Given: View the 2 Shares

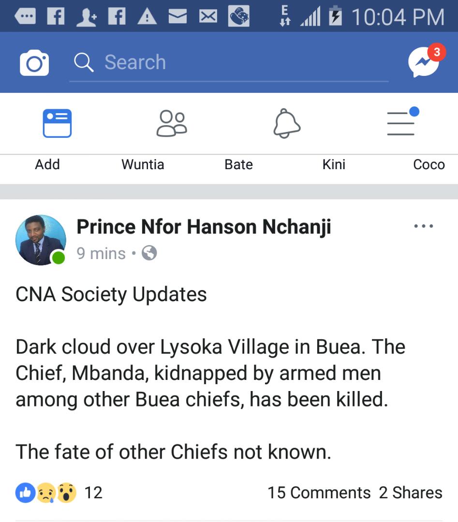Looking at the screenshot, I should coord(411,493).
